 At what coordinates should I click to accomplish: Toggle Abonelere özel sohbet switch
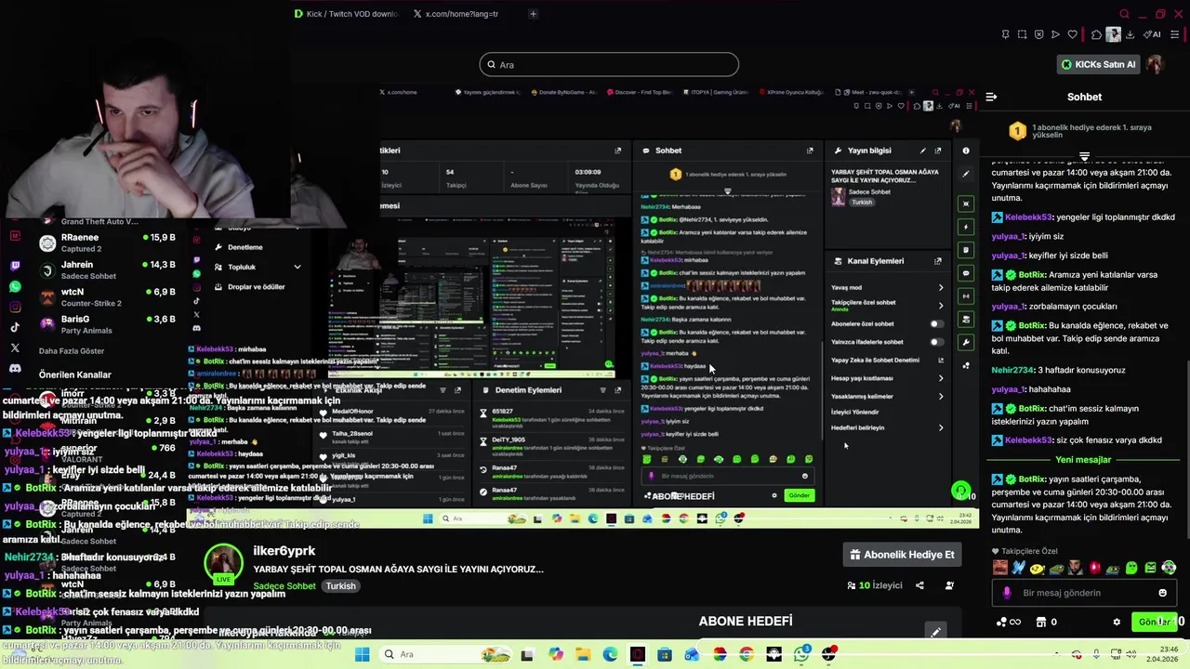click(x=937, y=324)
